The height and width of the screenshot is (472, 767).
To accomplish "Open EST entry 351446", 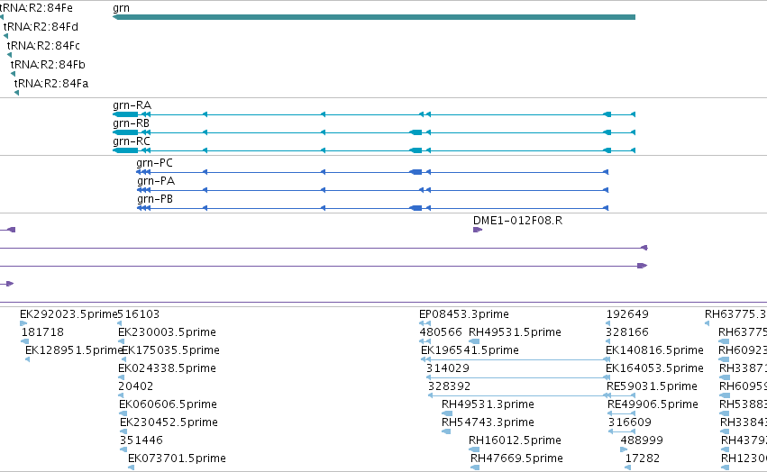I will click(141, 440).
